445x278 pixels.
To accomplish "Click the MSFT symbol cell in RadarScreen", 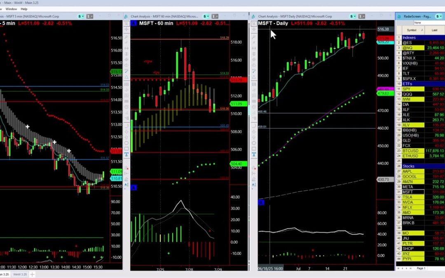I will tap(413, 192).
